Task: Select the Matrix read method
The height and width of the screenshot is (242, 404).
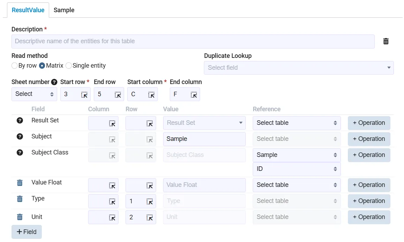Action: [42, 66]
